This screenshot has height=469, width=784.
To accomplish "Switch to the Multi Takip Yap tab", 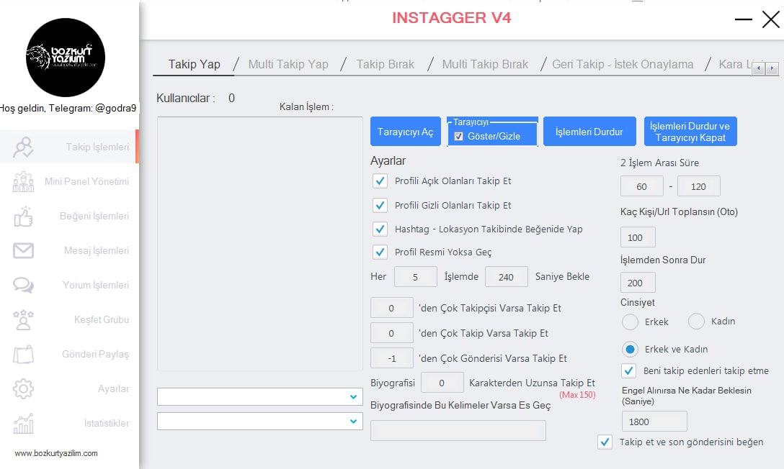I will pos(288,64).
